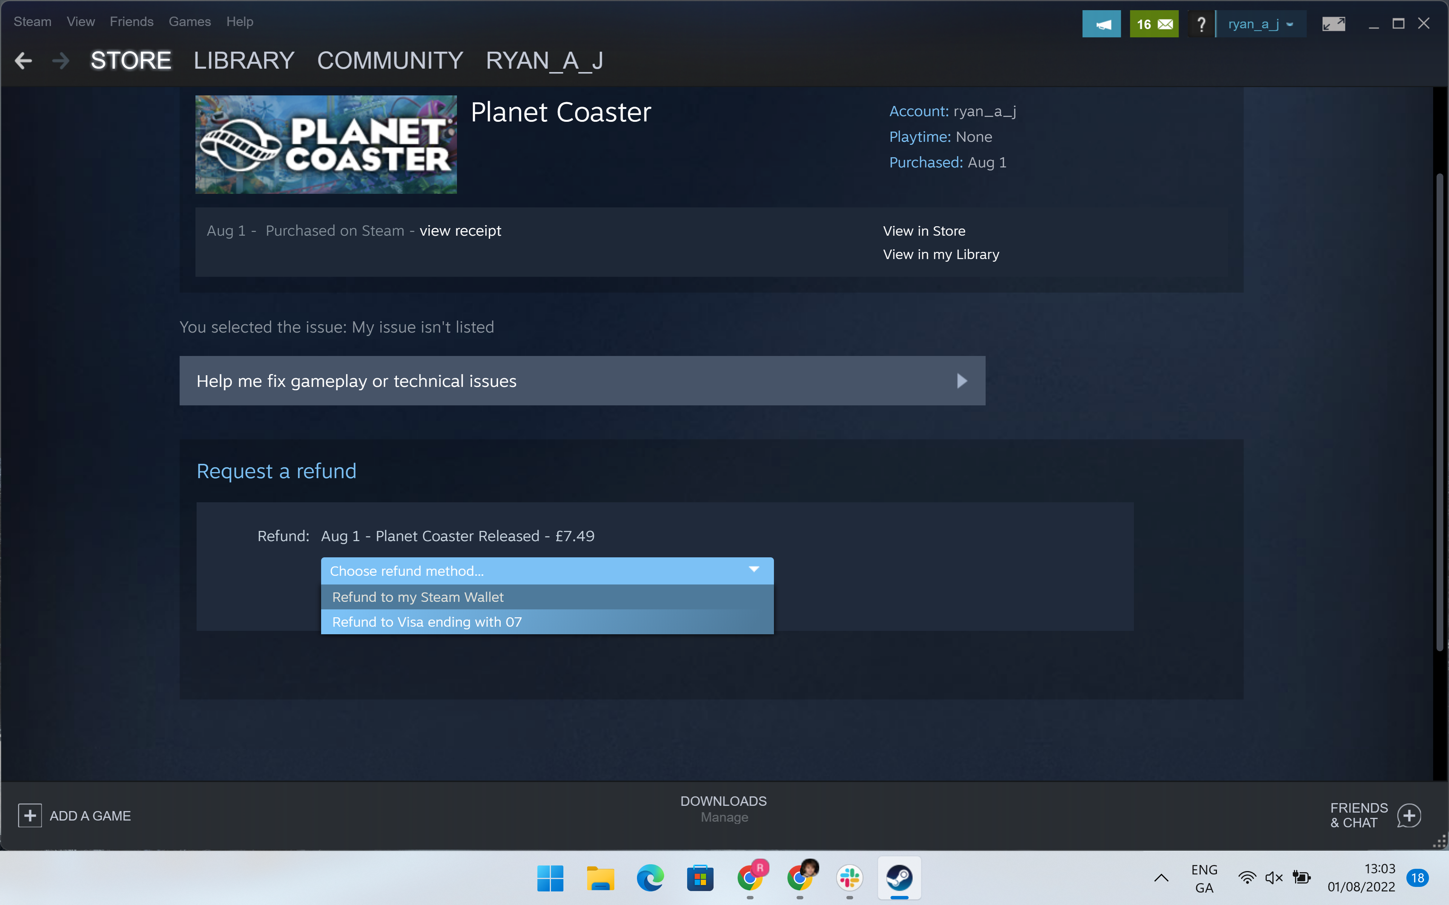Go back with the left arrow
The width and height of the screenshot is (1449, 905).
point(23,60)
